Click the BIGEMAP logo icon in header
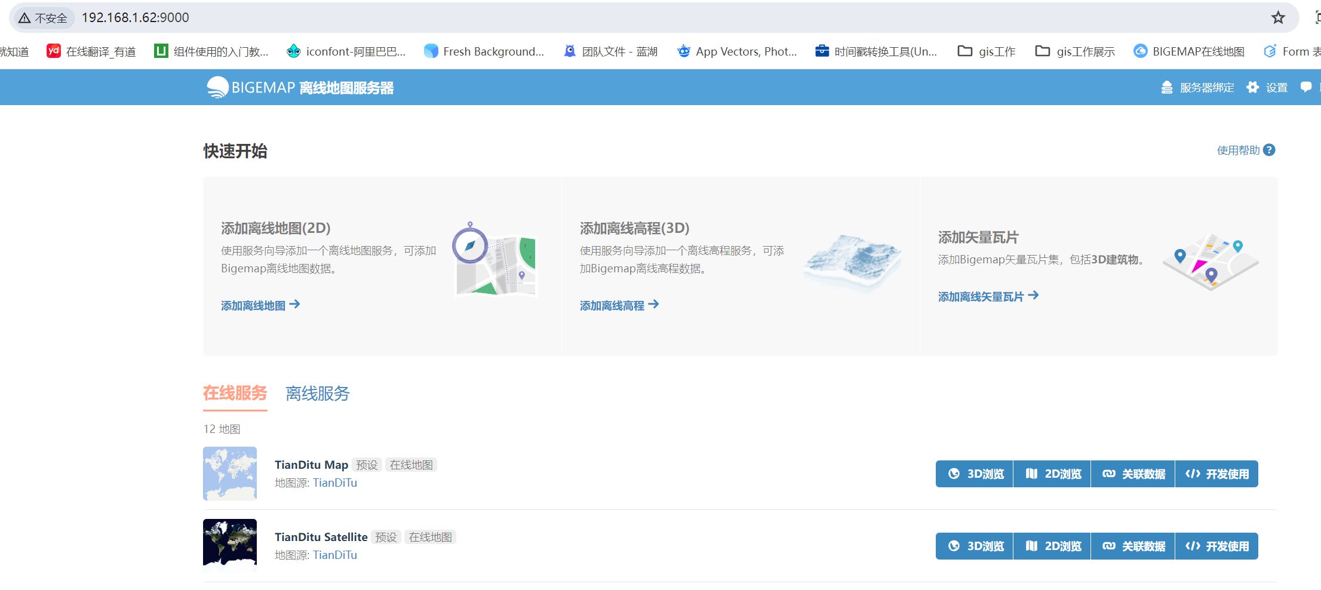 point(217,87)
